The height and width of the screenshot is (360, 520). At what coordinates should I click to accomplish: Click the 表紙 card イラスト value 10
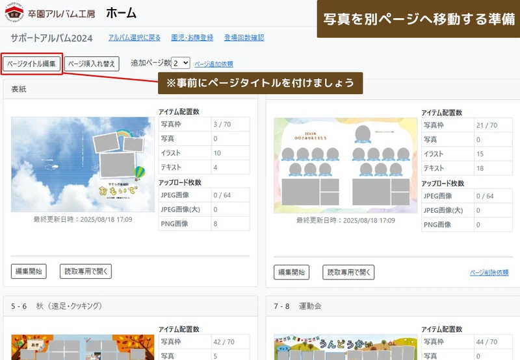click(x=217, y=153)
